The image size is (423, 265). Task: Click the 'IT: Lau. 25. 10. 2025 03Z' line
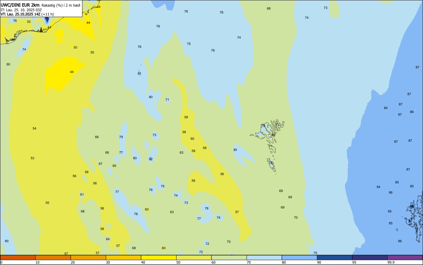(21, 10)
